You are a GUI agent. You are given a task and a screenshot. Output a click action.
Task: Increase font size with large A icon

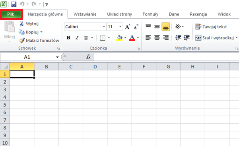coord(128,27)
